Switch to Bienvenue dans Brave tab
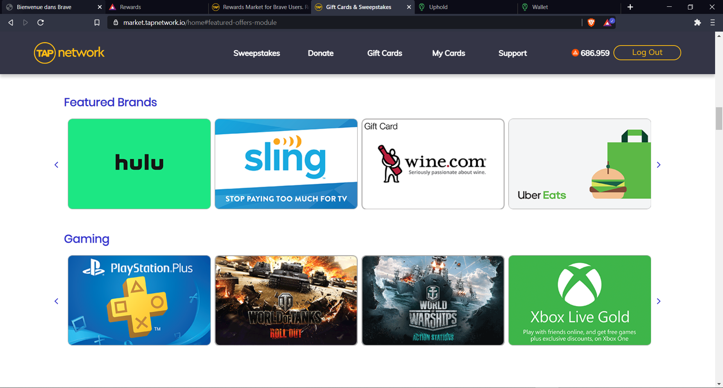The height and width of the screenshot is (388, 723). (53, 7)
